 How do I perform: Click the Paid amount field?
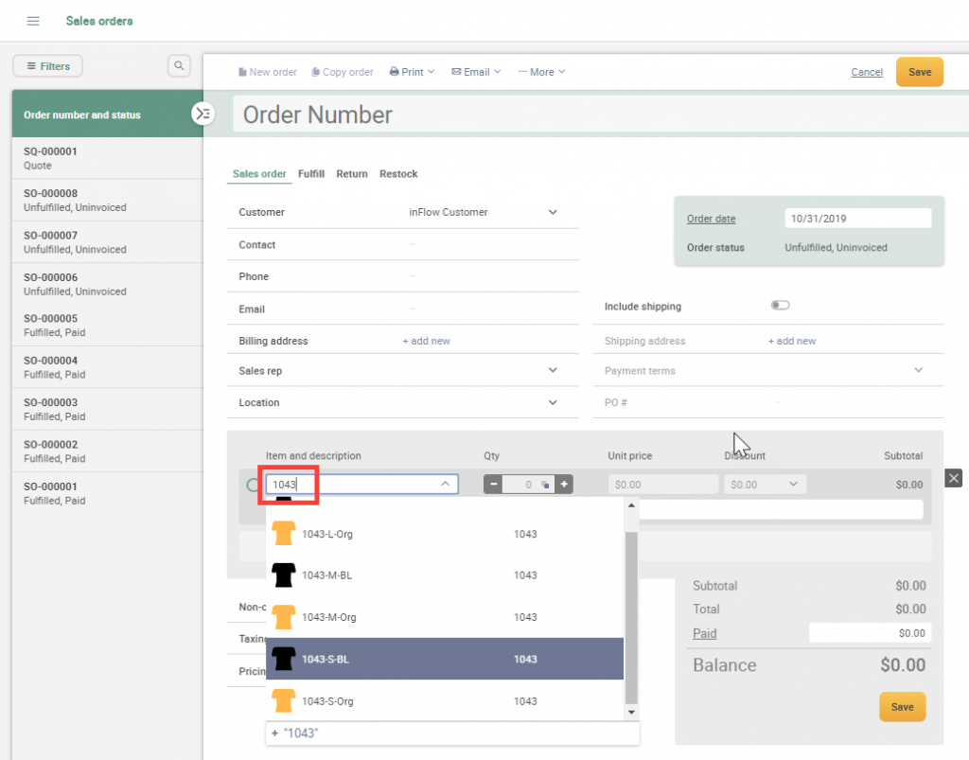pyautogui.click(x=871, y=633)
